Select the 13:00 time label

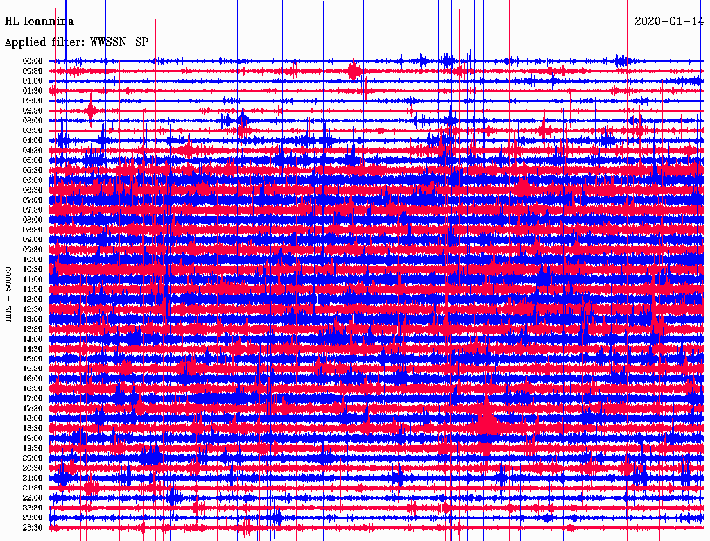(32, 319)
